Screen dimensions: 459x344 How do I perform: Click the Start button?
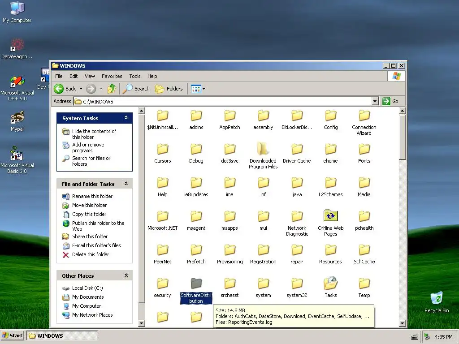(x=13, y=335)
